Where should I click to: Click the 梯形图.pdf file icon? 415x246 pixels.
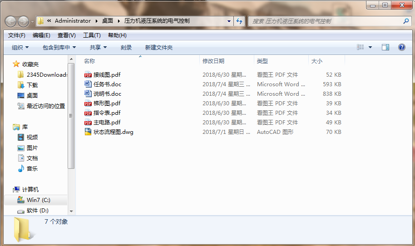(88, 103)
